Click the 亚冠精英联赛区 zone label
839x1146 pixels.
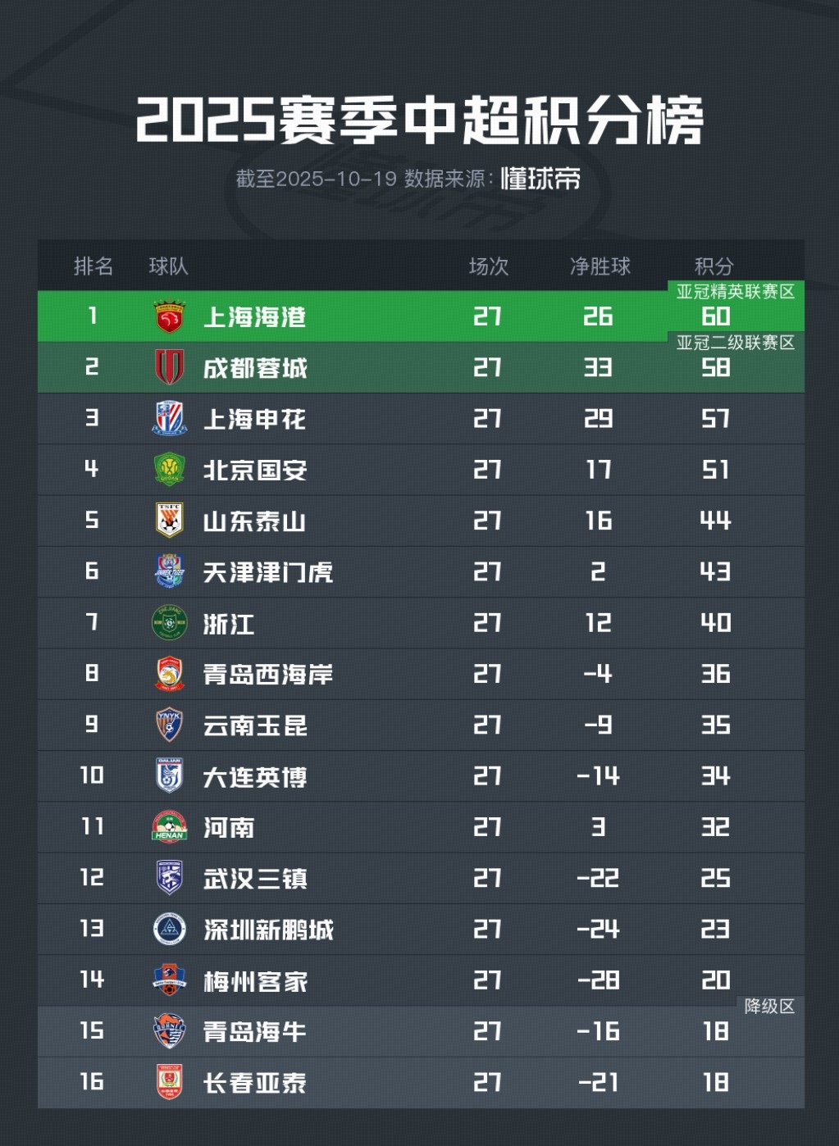pyautogui.click(x=736, y=292)
